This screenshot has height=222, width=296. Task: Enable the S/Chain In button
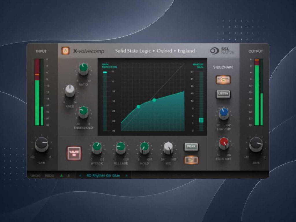pyautogui.click(x=223, y=79)
